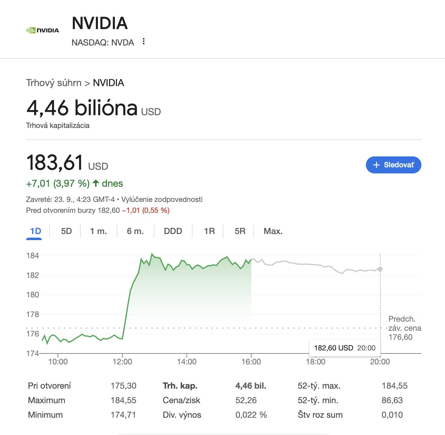Viewport: 445px width, 435px height.
Task: Click the price tooltip showing 182,60 USD
Action: (x=344, y=348)
